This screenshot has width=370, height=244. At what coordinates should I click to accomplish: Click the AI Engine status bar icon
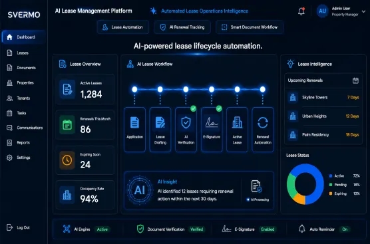(67, 229)
